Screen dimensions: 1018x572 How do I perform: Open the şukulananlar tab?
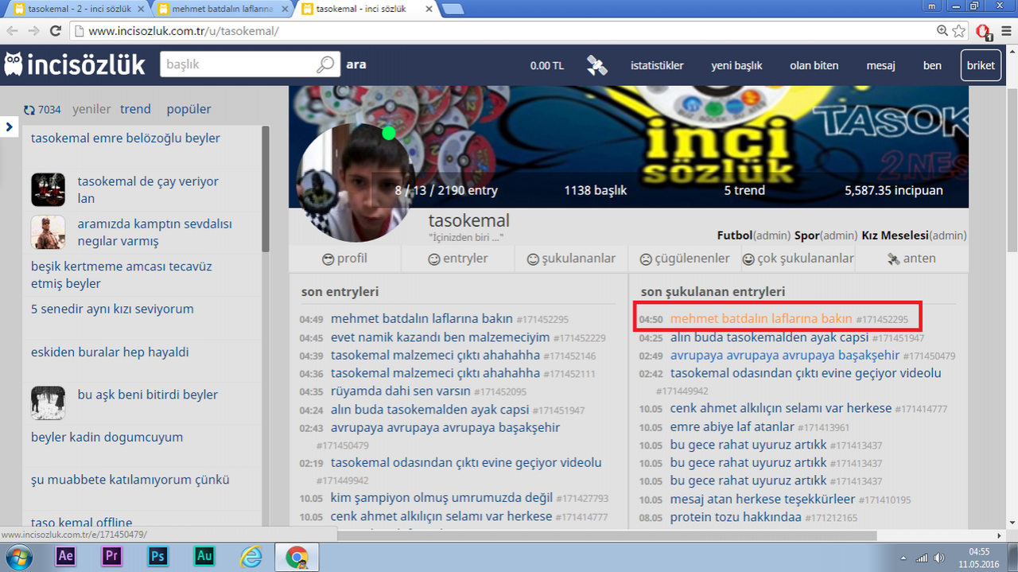[571, 259]
